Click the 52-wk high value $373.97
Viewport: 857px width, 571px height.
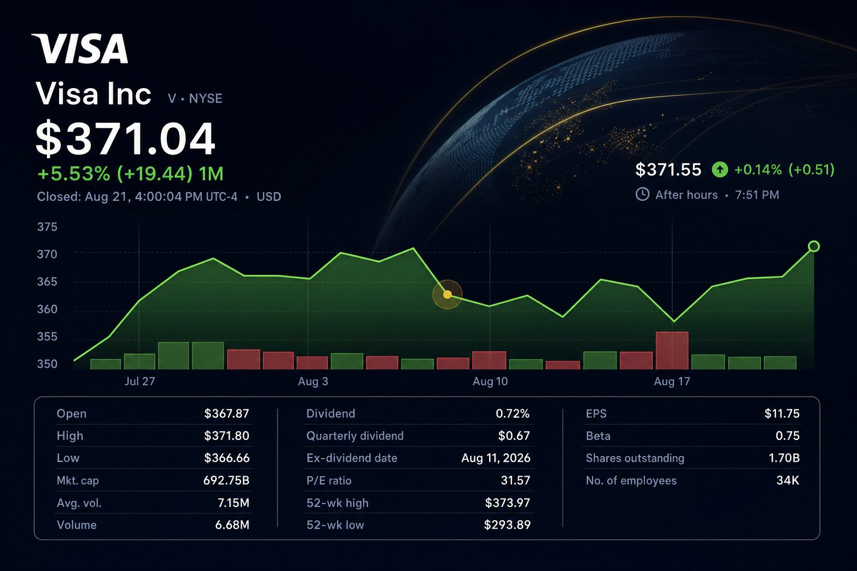[x=507, y=503]
